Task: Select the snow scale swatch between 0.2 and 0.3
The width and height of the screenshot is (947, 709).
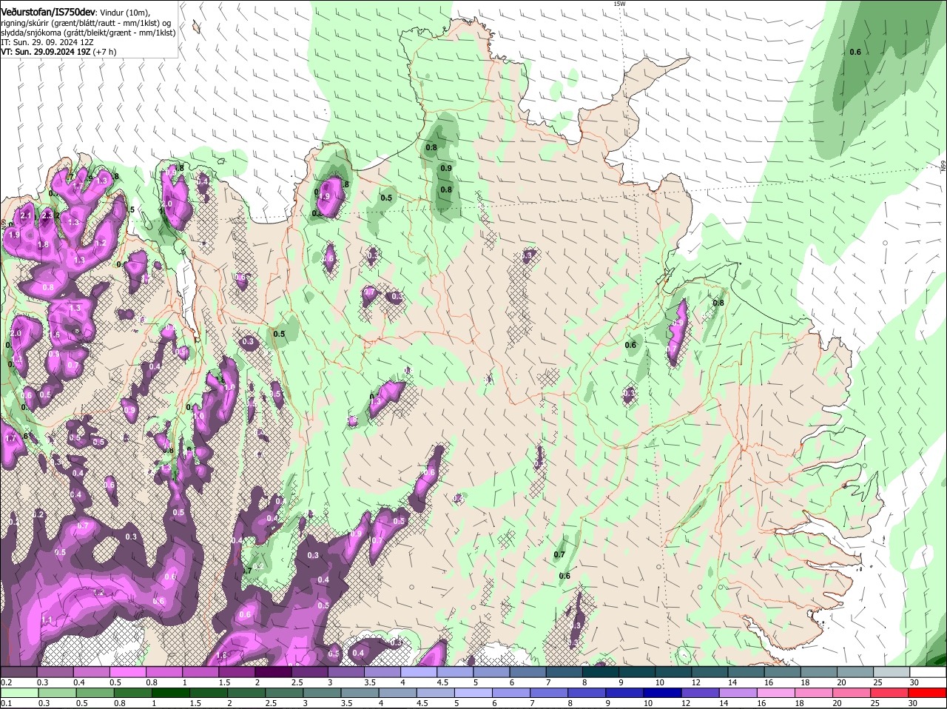Action: (x=18, y=671)
